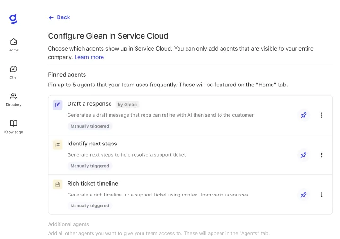Go back using the Back link
This screenshot has width=340, height=239.
point(59,17)
